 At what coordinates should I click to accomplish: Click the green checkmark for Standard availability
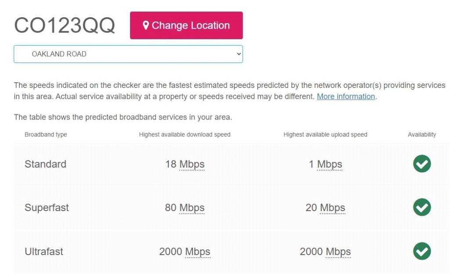tap(421, 164)
